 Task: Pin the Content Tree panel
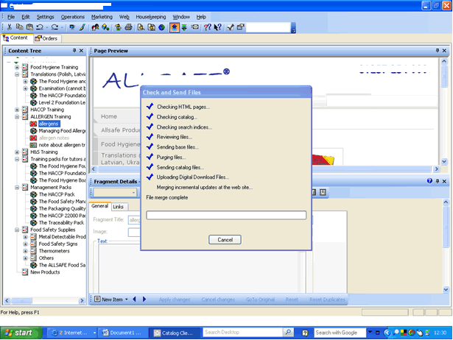pyautogui.click(x=74, y=51)
